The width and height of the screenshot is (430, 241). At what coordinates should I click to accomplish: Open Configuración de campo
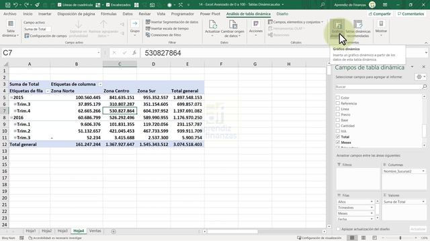point(46,35)
